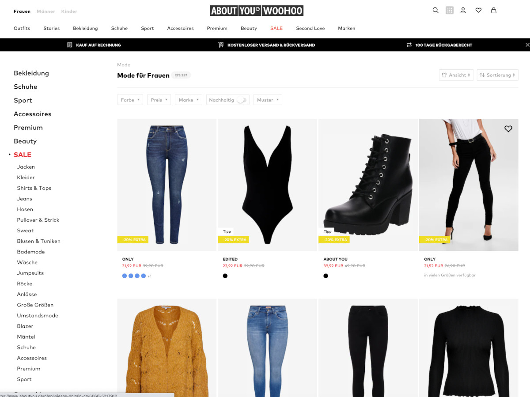Open the shopping bag icon
This screenshot has width=530, height=397.
[494, 10]
